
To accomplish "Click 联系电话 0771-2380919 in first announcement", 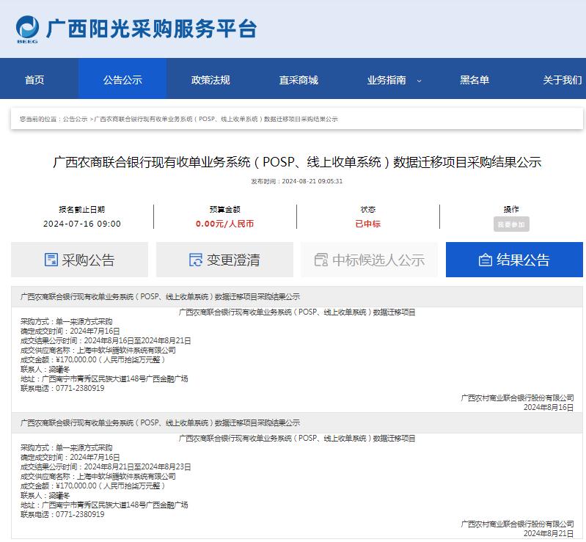I will [62, 388].
